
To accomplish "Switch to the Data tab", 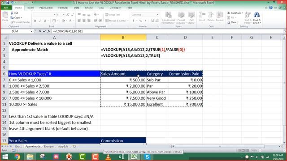I will click(77, 8).
